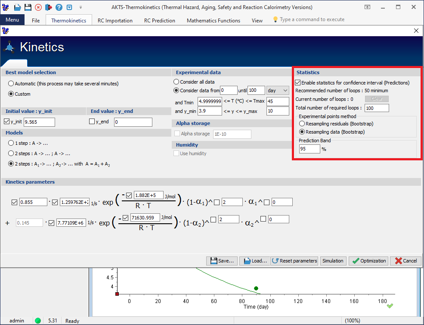Run the Simulation
The width and height of the screenshot is (424, 325).
click(333, 261)
